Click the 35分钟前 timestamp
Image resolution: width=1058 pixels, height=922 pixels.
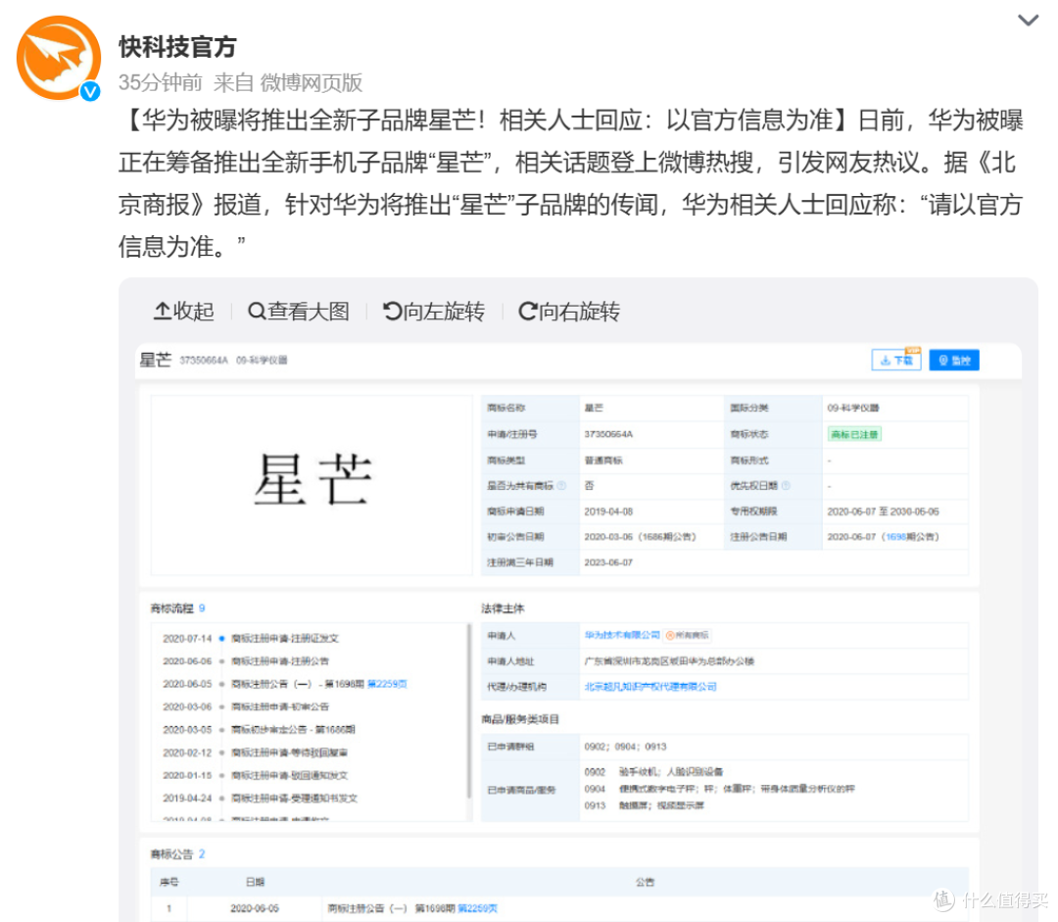click(161, 82)
